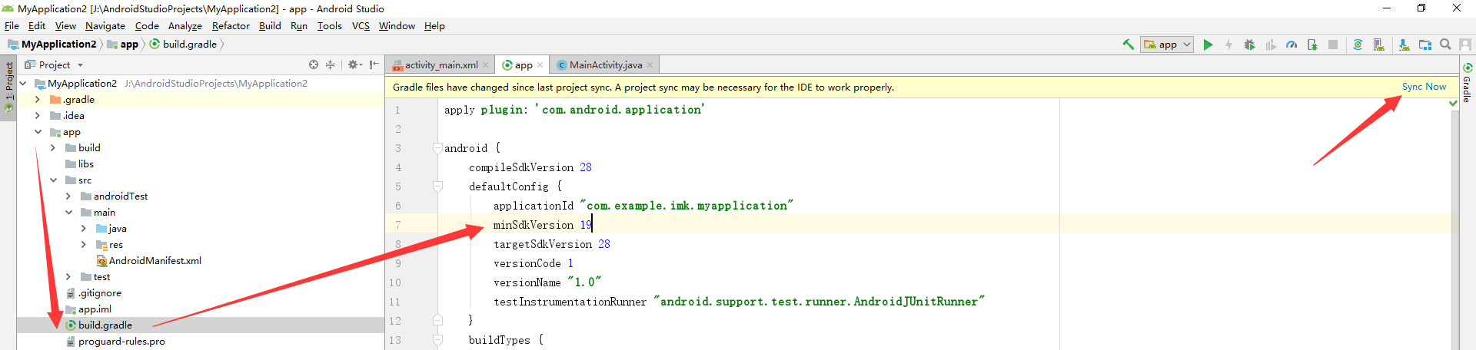Collapse the MyApplication2 root node
This screenshot has width=1476, height=350.
23,83
